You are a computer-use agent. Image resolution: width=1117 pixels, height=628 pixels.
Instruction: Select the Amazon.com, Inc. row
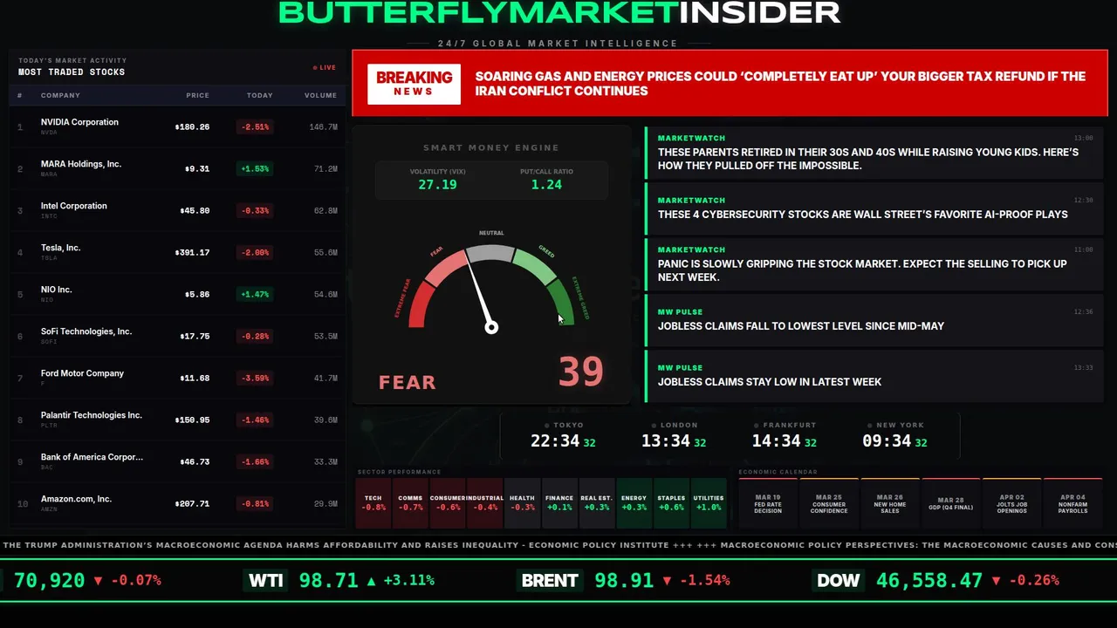[x=178, y=503]
